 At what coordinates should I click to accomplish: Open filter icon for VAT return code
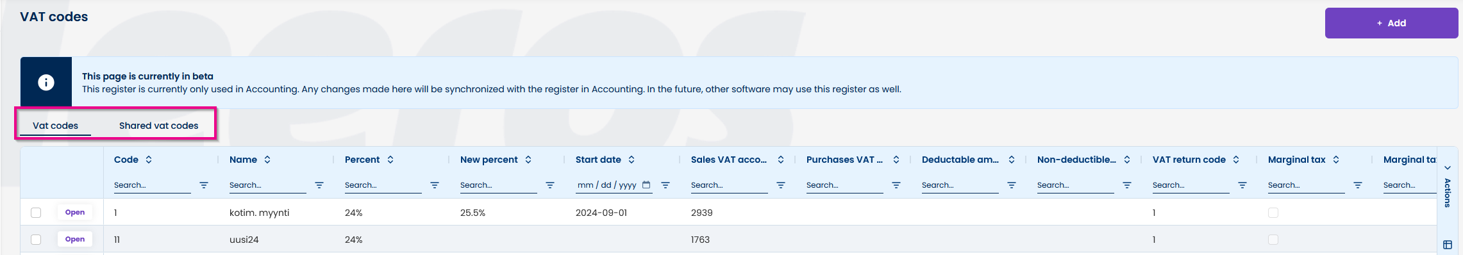coord(1242,185)
